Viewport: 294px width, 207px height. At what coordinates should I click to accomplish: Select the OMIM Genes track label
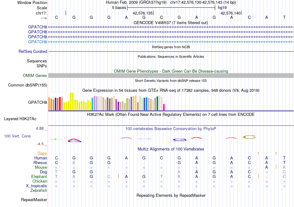point(35,76)
